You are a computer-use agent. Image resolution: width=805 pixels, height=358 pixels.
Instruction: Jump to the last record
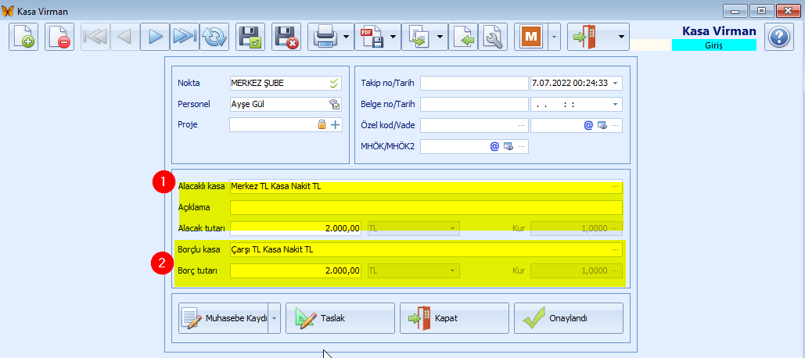click(x=185, y=37)
